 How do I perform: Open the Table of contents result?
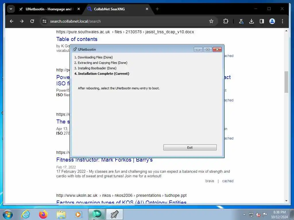(77, 39)
